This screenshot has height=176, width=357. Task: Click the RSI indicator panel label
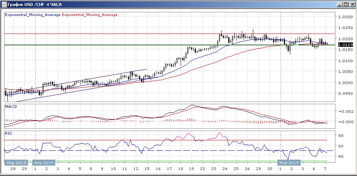coord(8,132)
